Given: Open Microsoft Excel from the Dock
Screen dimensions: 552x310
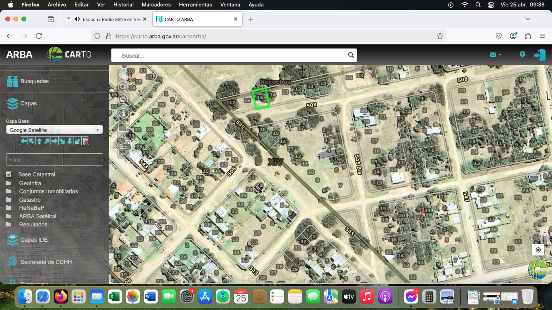Looking at the screenshot, I should pos(114,297).
